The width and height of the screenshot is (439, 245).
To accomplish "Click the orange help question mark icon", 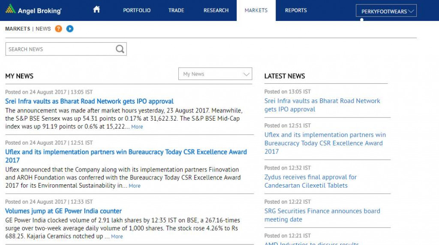I will (58, 29).
